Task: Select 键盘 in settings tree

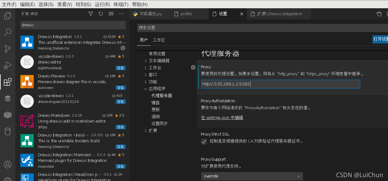Action: point(156,103)
